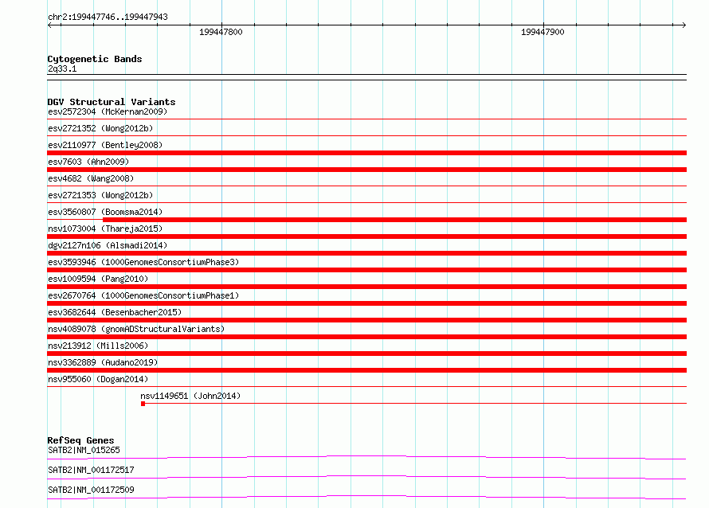Image resolution: width=709 pixels, height=508 pixels.
Task: Select the 2q33.1 band label
Action: 62,68
